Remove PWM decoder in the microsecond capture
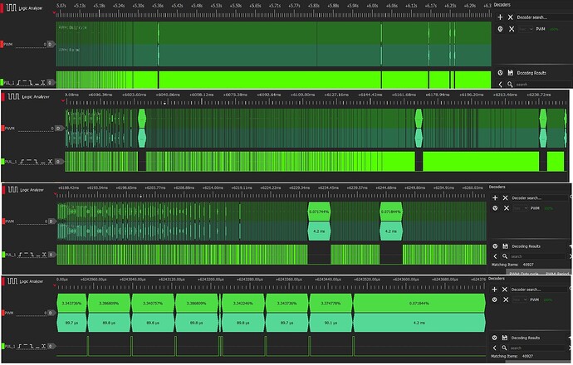Viewport: 573px width, 365px height. point(506,299)
